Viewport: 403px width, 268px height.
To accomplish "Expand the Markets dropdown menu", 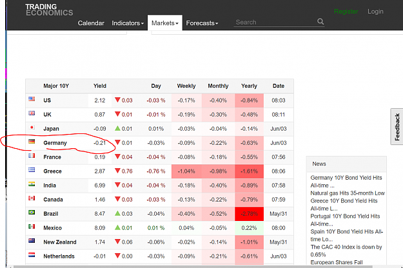I will click(165, 23).
